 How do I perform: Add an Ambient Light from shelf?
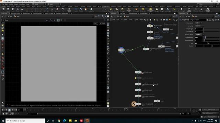click(181, 10)
